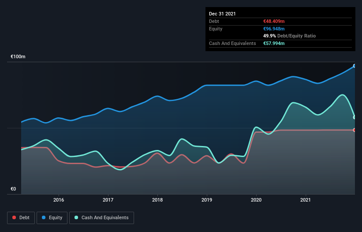Toggle the Cash And Equivalents legend button
This screenshot has height=232, width=362.
pyautogui.click(x=101, y=218)
